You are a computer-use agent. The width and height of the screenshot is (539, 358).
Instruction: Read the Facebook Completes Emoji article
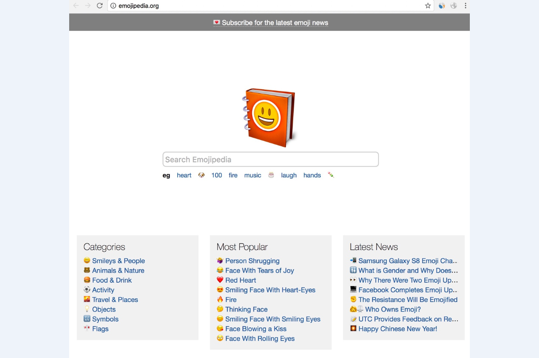coord(408,290)
